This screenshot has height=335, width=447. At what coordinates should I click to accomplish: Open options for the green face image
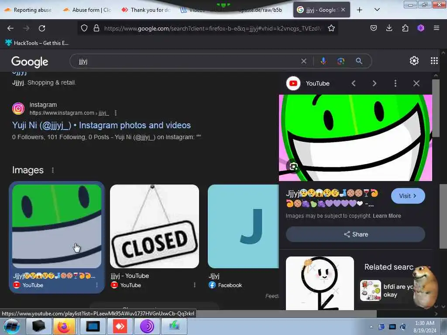(x=96, y=285)
